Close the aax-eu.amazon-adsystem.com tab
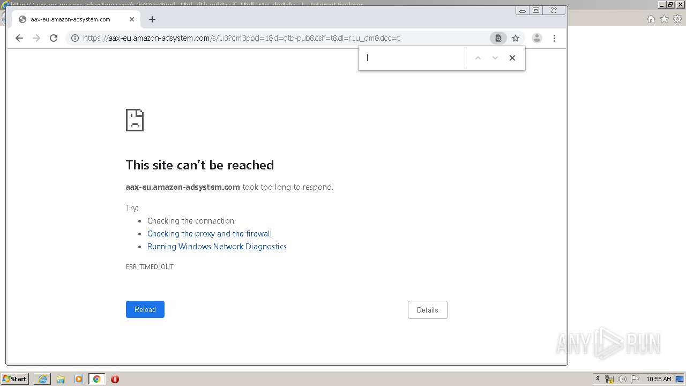Screen dimensions: 686x386 coord(132,19)
